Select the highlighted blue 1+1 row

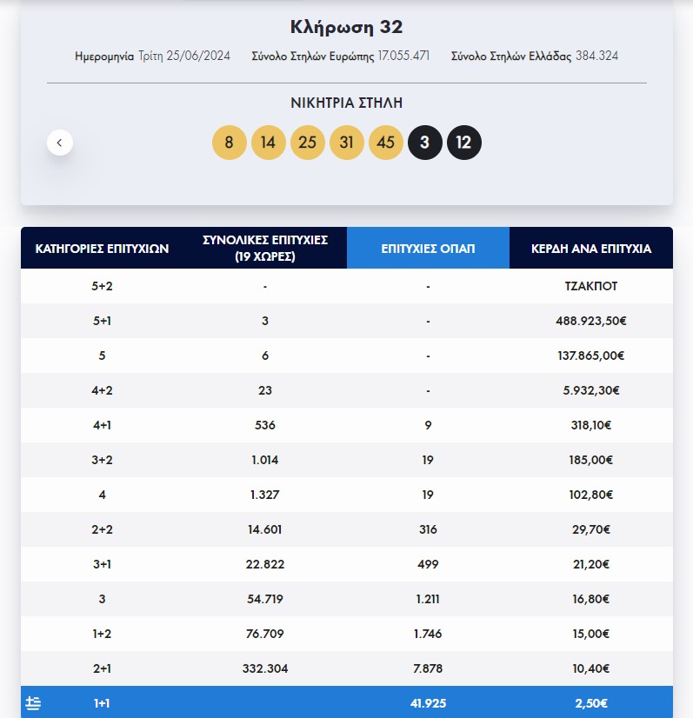(x=348, y=703)
